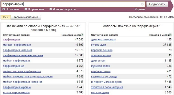Open the 'купить духи' similar query

[99, 45]
